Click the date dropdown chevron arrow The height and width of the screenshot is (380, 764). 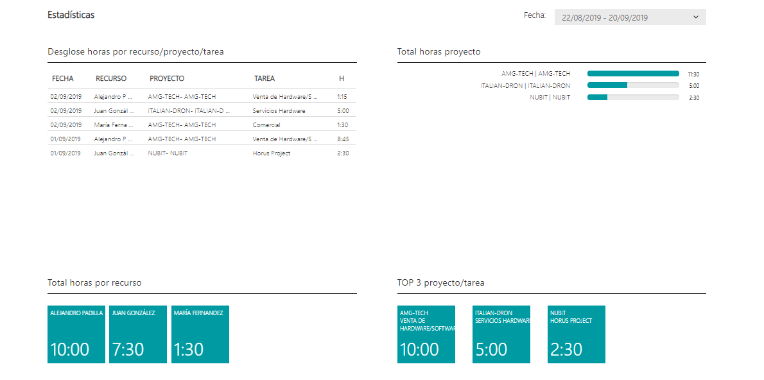click(695, 17)
